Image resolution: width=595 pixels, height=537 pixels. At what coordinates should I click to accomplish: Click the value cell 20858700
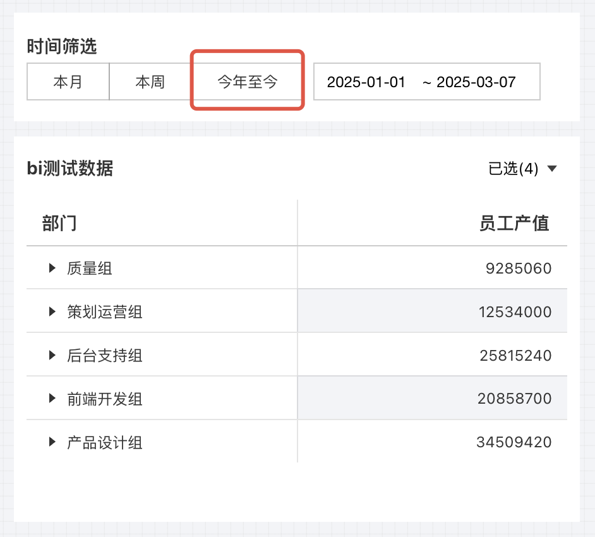click(x=515, y=399)
